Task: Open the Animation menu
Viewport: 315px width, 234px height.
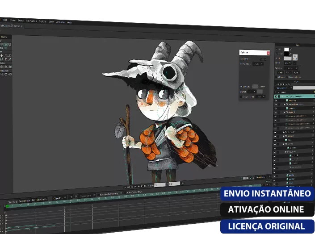Action: tap(31, 21)
